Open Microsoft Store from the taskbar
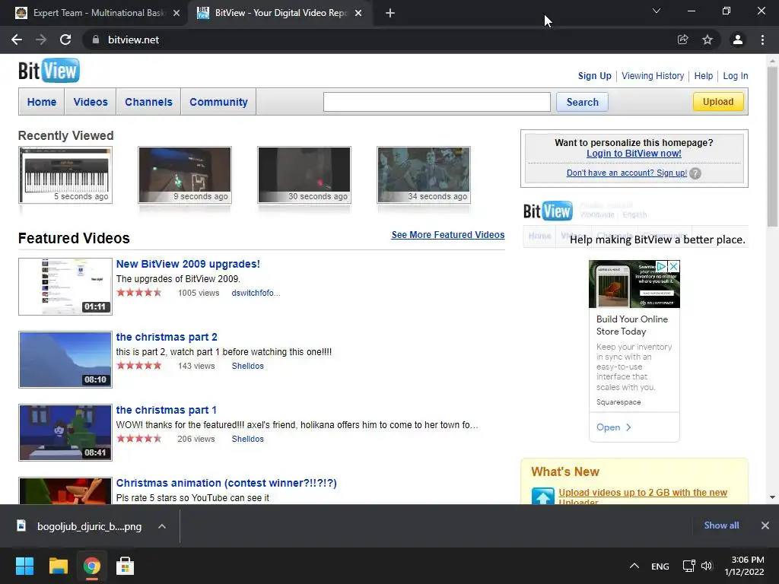This screenshot has width=779, height=584. pyautogui.click(x=125, y=566)
